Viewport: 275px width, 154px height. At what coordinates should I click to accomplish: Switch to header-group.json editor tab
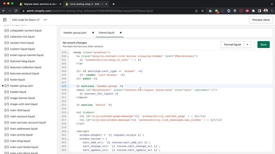75,33
